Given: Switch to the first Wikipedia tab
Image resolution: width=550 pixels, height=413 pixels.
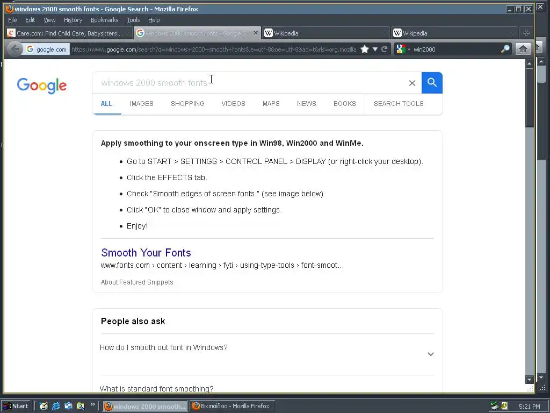Looking at the screenshot, I should tap(325, 33).
